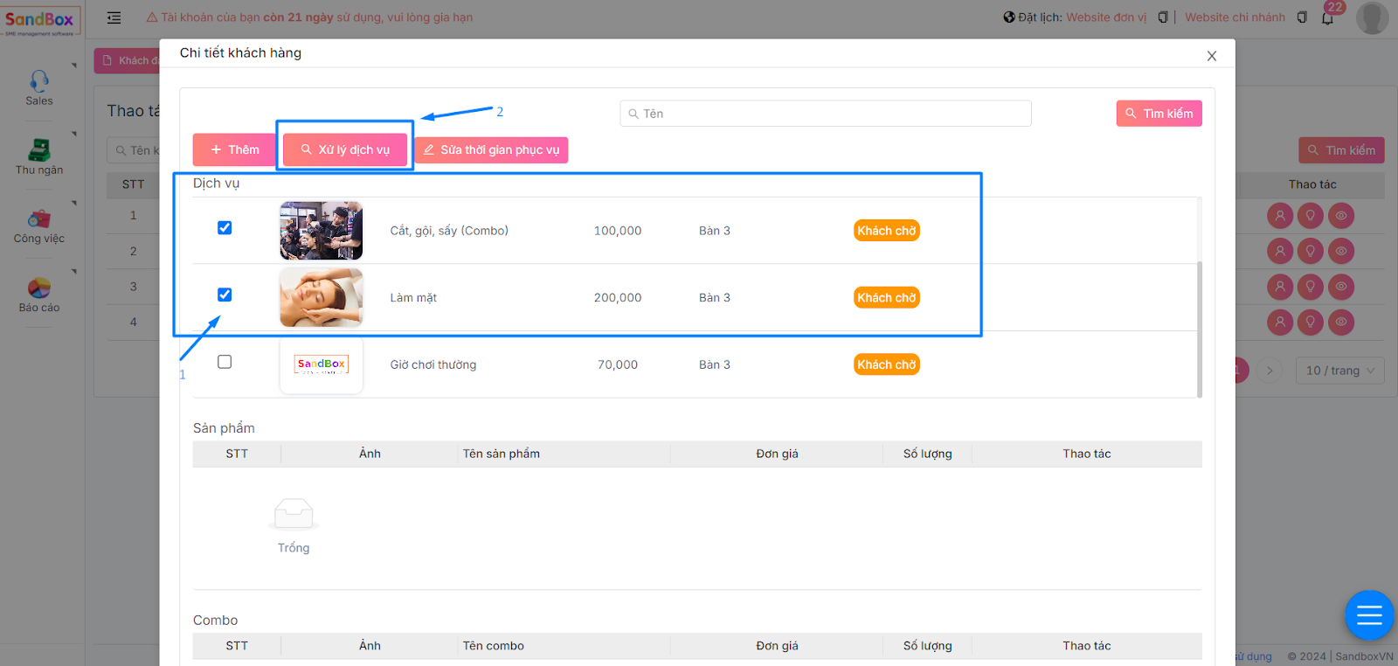Click the Thêm add button

click(x=234, y=149)
